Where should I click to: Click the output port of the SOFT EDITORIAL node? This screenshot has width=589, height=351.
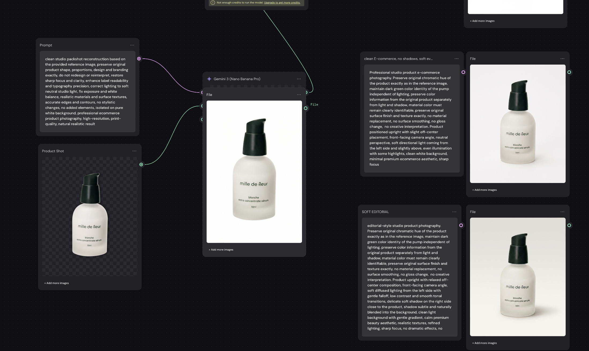[x=461, y=225]
